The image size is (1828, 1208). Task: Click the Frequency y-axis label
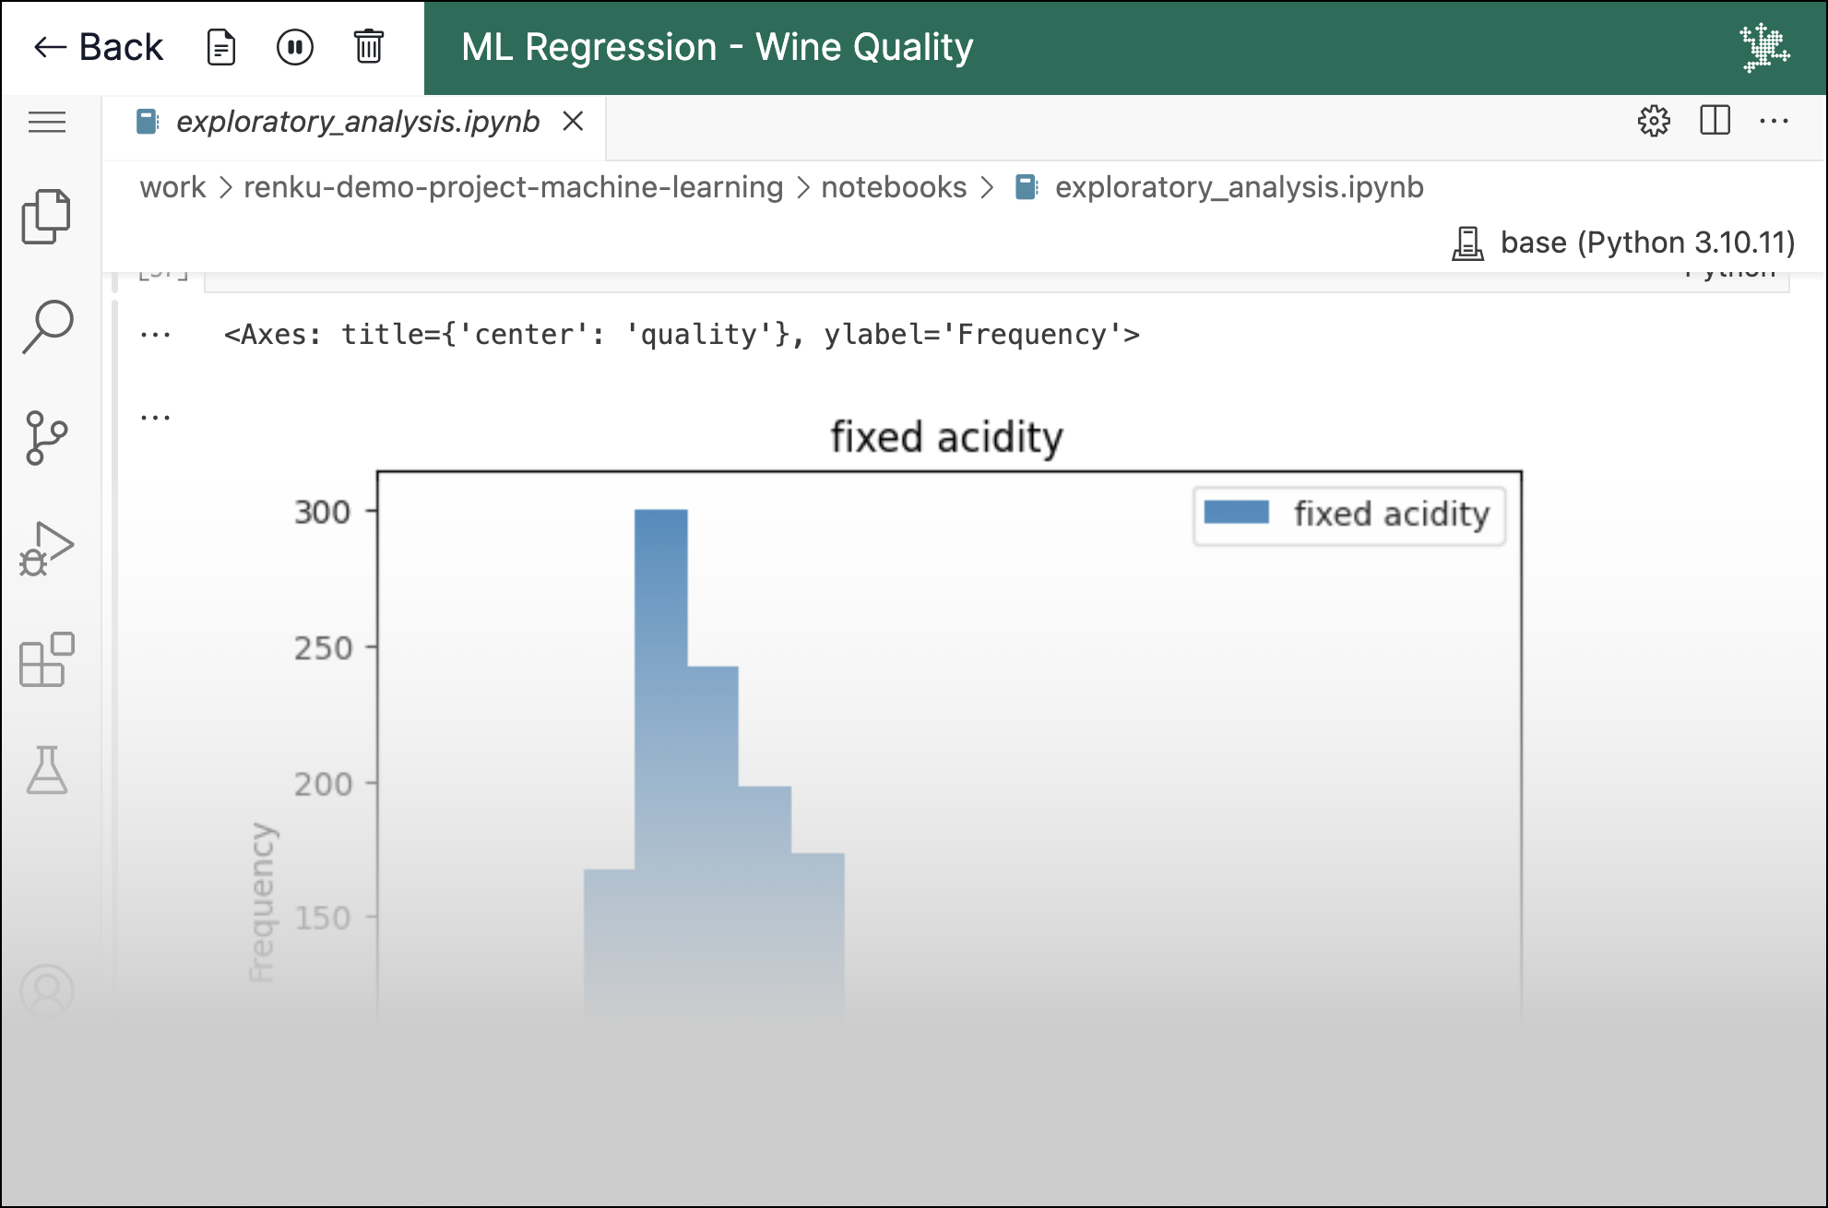tap(262, 903)
